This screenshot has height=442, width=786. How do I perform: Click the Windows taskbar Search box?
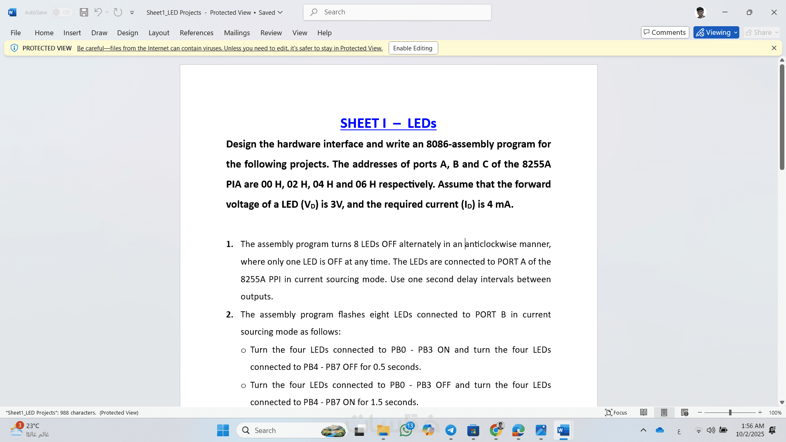[292, 431]
